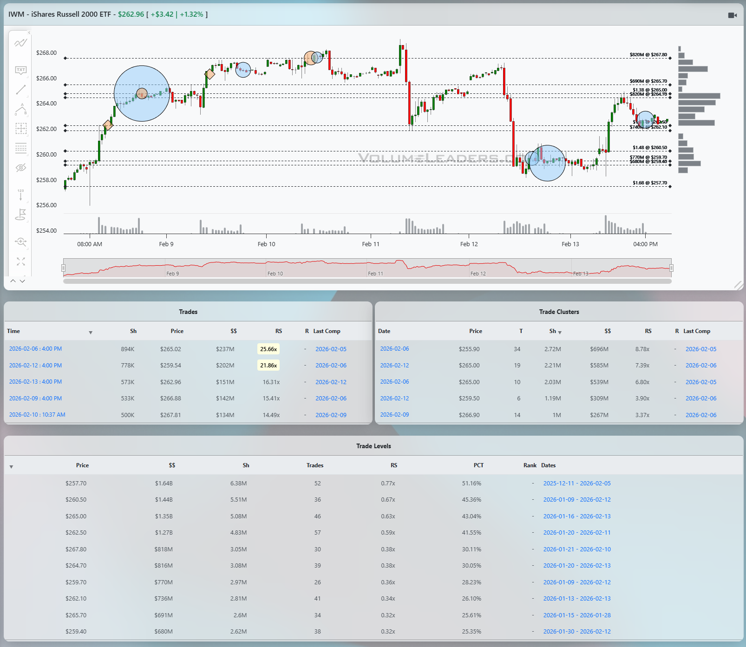Collapse the drawing toolbar with the chevron
This screenshot has height=647, width=746.
coord(29,33)
